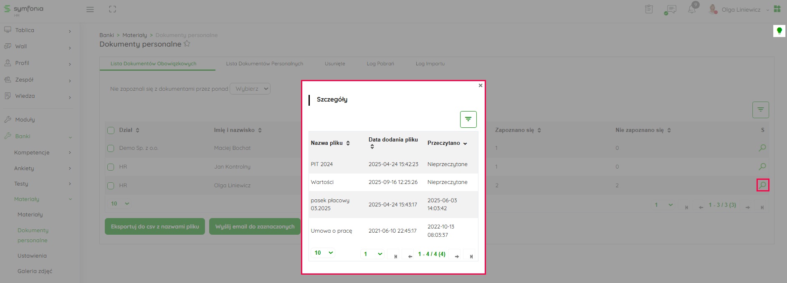Open the Wybierz dropdown
Image resolution: width=787 pixels, height=283 pixels.
[x=250, y=89]
